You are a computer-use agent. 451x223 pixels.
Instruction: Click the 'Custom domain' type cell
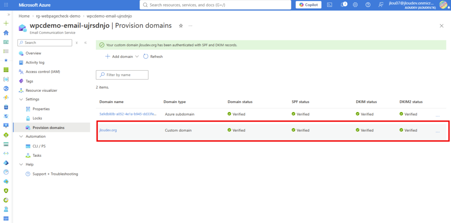click(178, 130)
